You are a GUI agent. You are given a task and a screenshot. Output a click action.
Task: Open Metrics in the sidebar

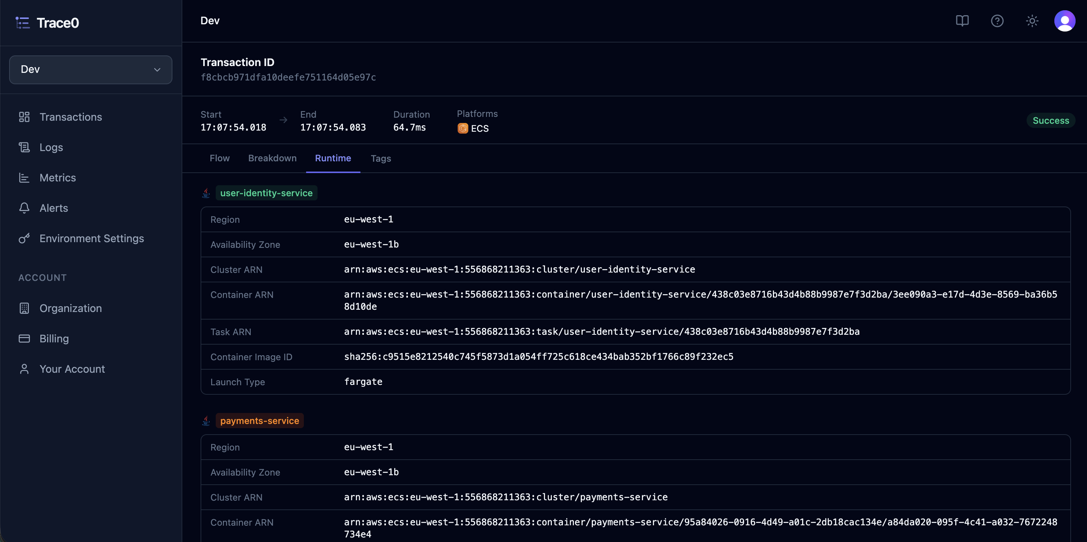coord(57,178)
